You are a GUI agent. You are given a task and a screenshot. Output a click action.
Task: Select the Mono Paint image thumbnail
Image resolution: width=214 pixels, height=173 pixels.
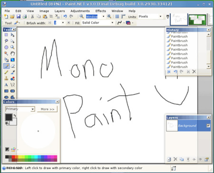click(x=179, y=20)
